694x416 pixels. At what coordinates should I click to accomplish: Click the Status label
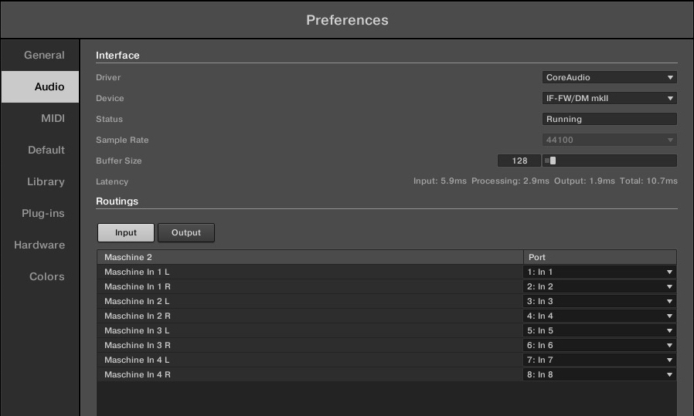coord(109,119)
